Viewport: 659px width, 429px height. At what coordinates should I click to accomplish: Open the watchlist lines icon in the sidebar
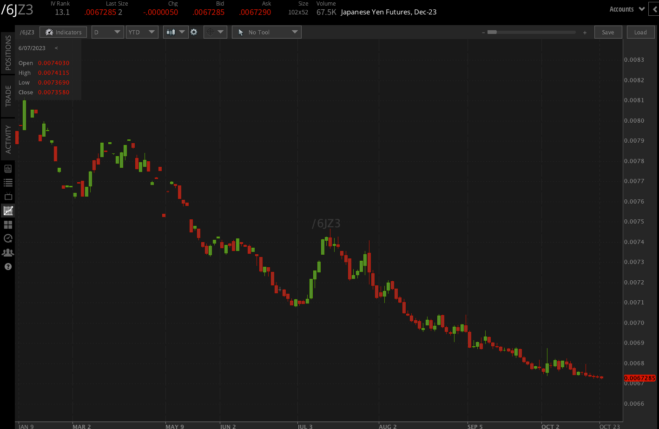coord(8,183)
